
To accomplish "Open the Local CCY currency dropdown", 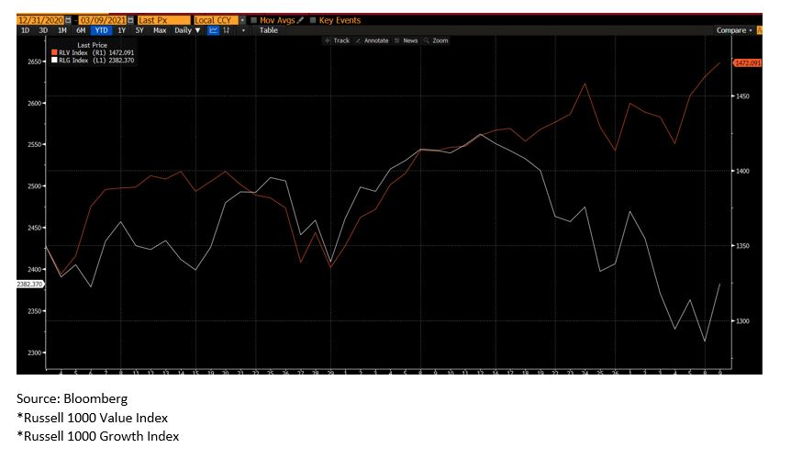I will click(x=242, y=20).
